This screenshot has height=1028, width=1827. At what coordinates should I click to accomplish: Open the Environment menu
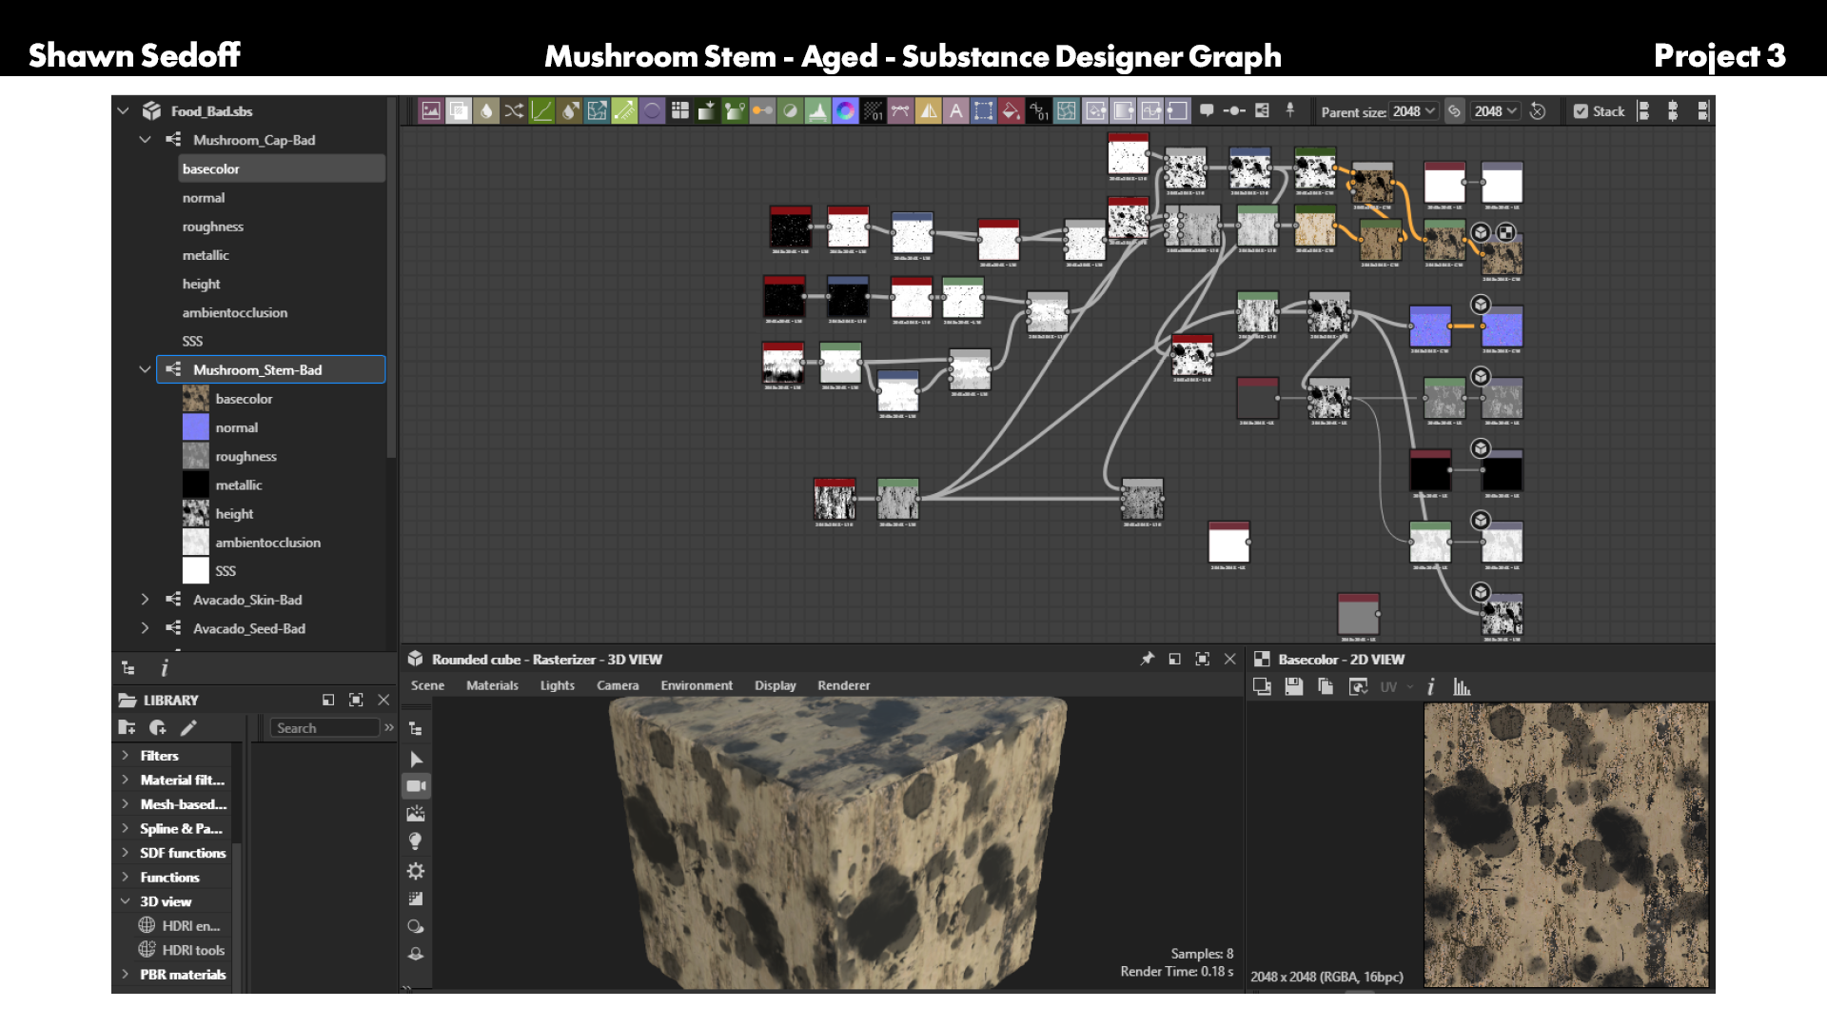697,685
